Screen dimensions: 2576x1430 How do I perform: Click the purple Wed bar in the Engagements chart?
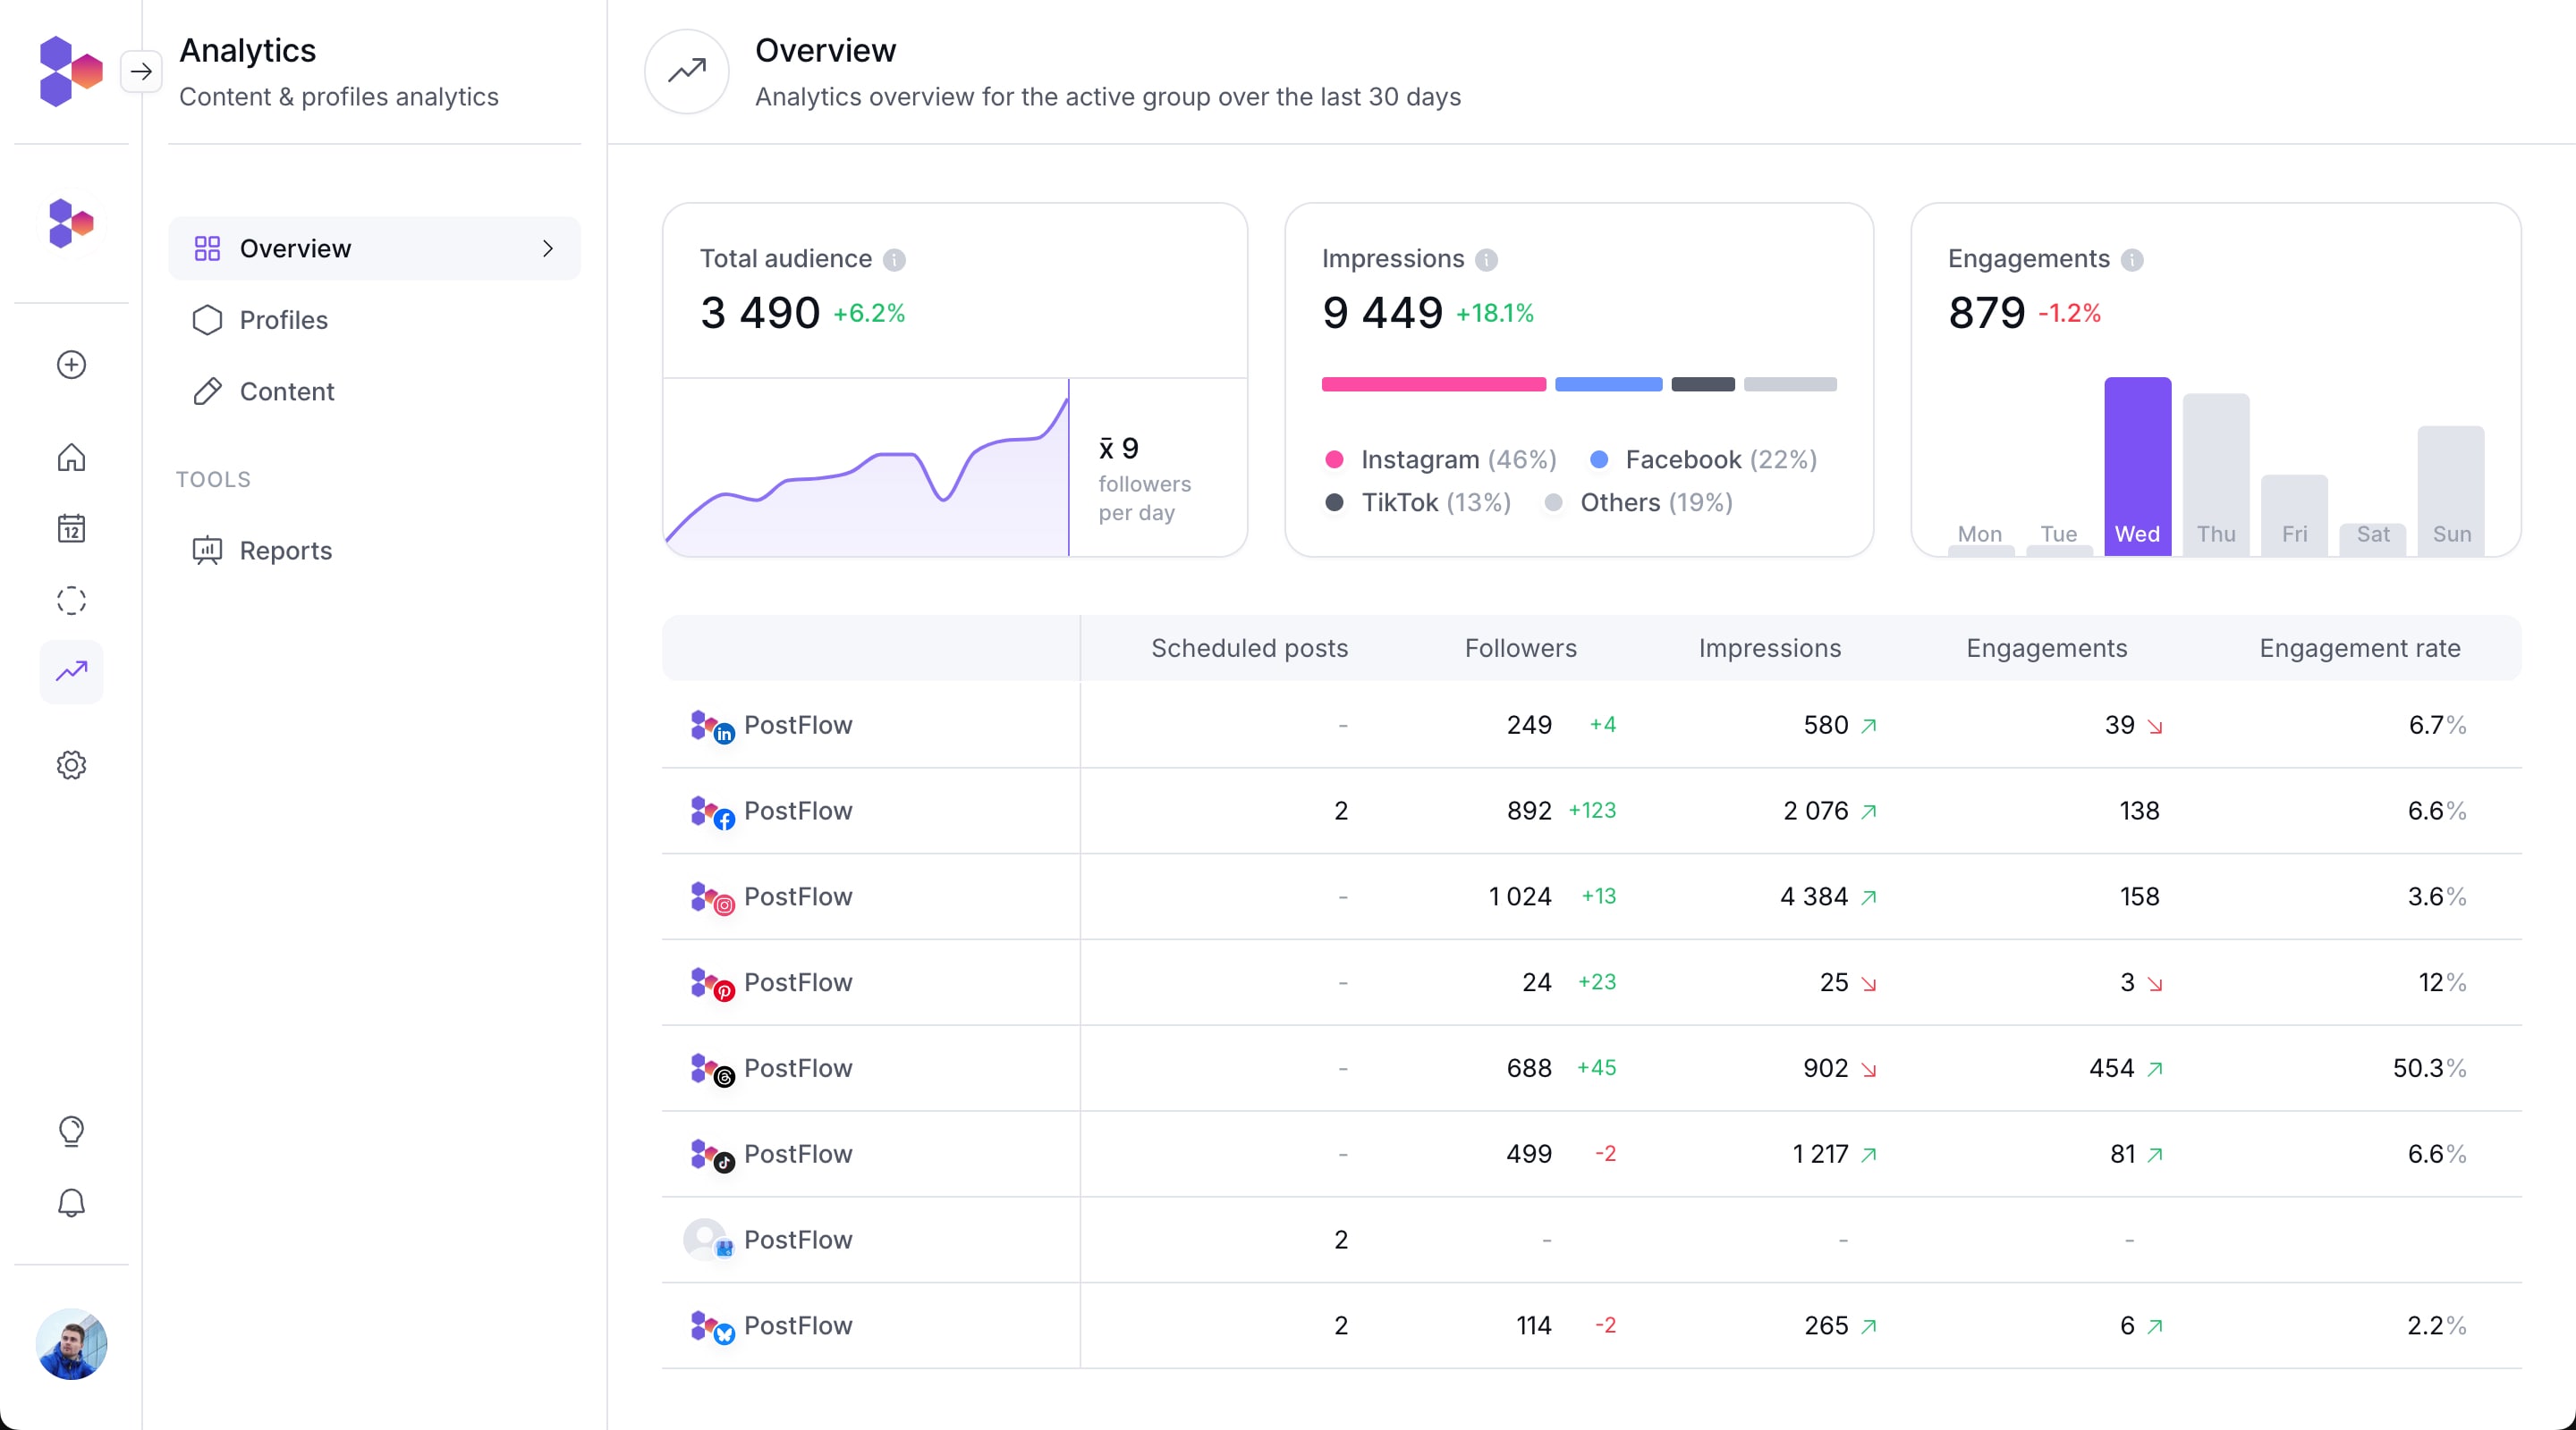2137,465
